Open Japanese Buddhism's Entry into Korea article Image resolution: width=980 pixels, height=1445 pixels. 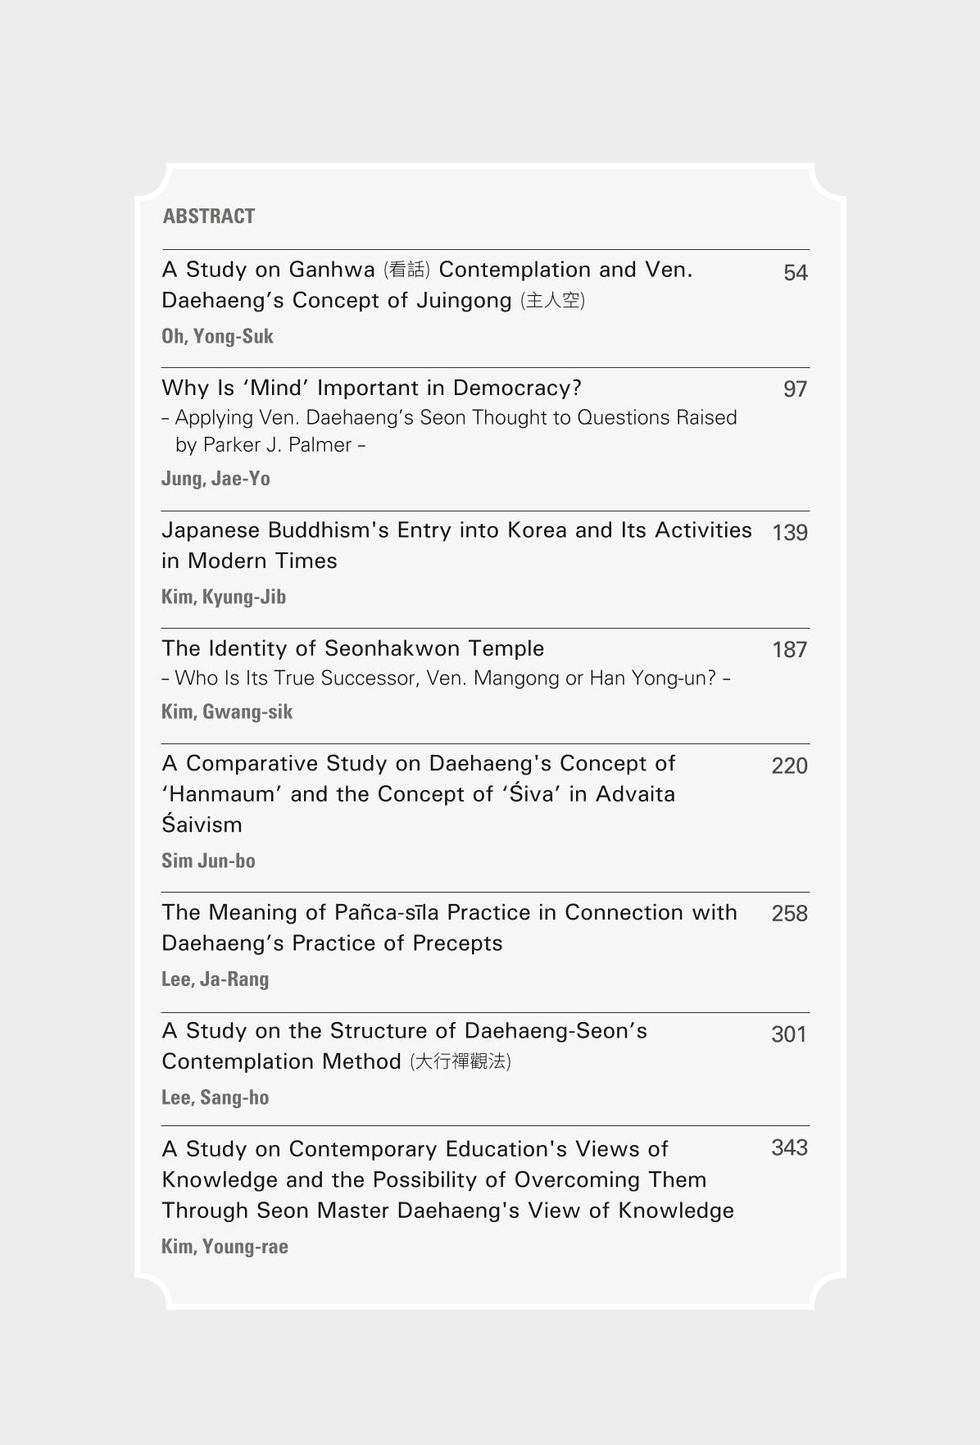pyautogui.click(x=456, y=545)
